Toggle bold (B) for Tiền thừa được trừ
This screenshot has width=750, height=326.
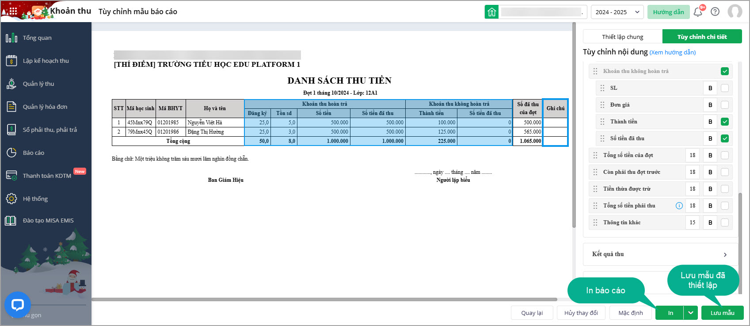point(710,189)
